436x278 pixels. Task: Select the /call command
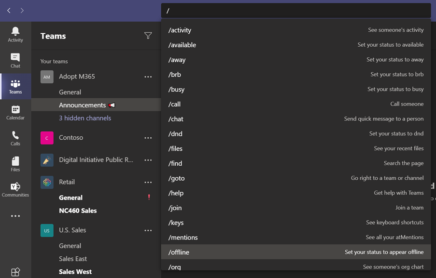pos(296,104)
